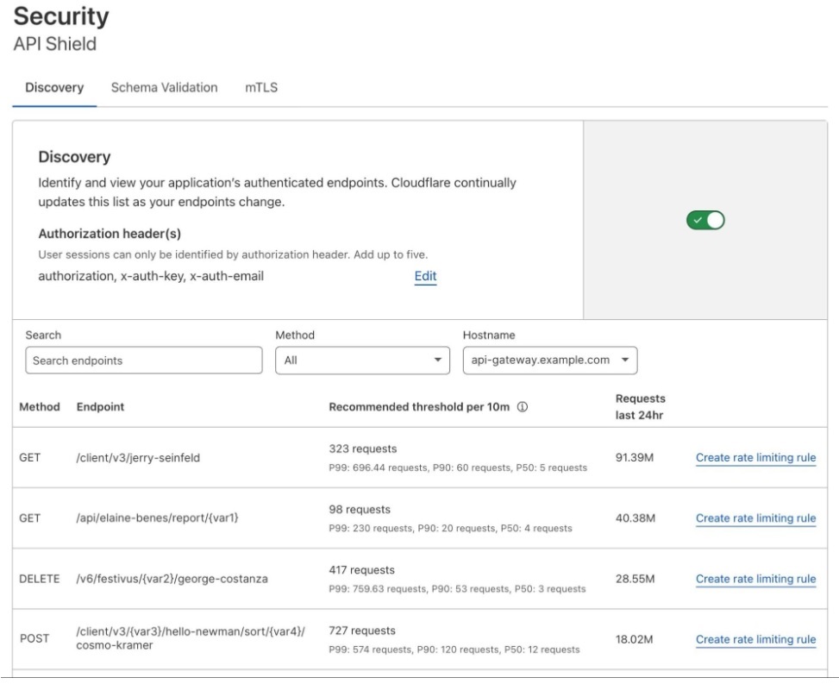The image size is (839, 684).
Task: Expand the Method dropdown set to All
Action: pos(360,359)
